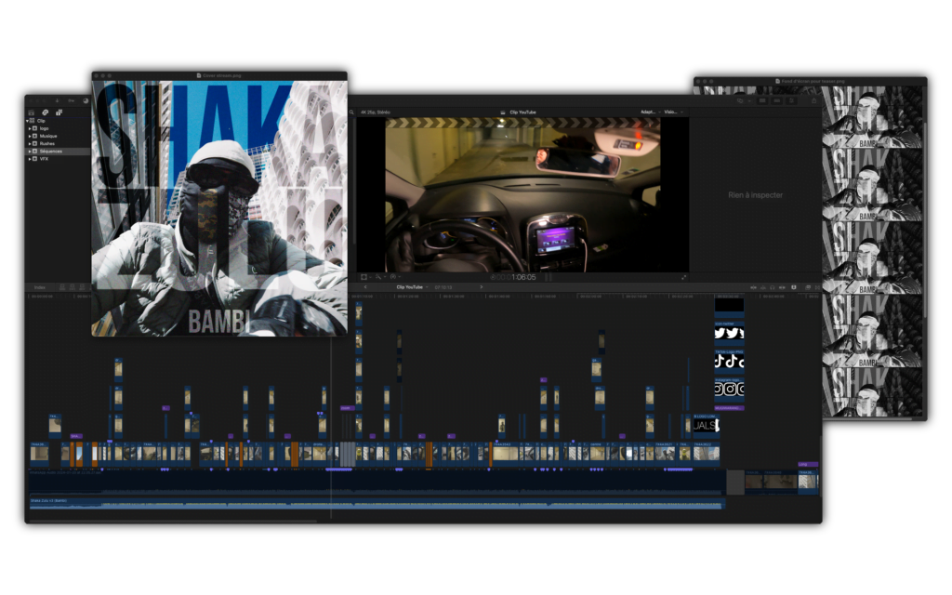The width and height of the screenshot is (952, 595).
Task: Click the append clip button near Index
Action: point(82,287)
